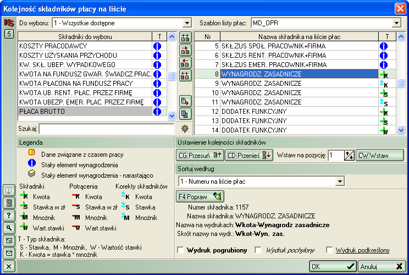The width and height of the screenshot is (409, 275).
Task: Enable the Wydruk pogrubiony checkbox
Action: [x=181, y=250]
